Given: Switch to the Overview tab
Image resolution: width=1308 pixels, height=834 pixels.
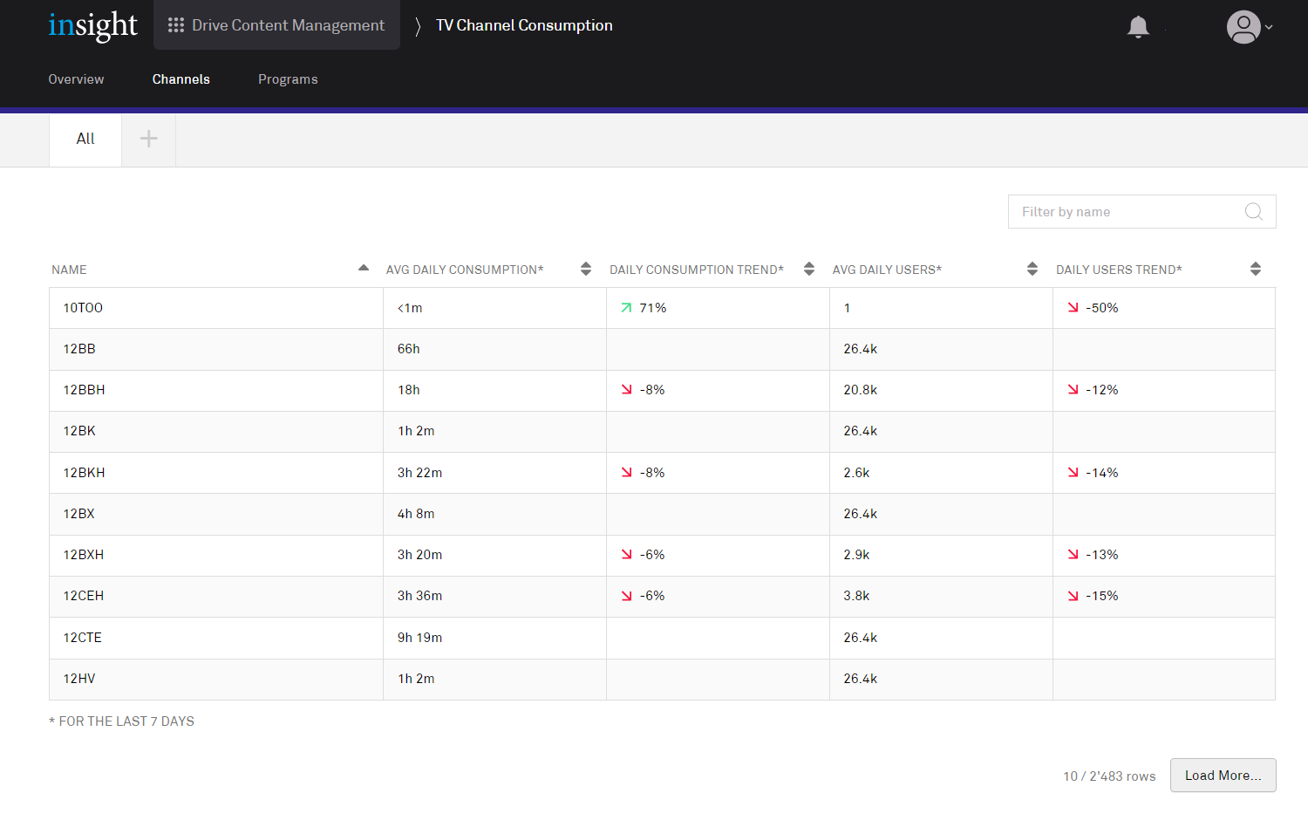Looking at the screenshot, I should pos(76,79).
